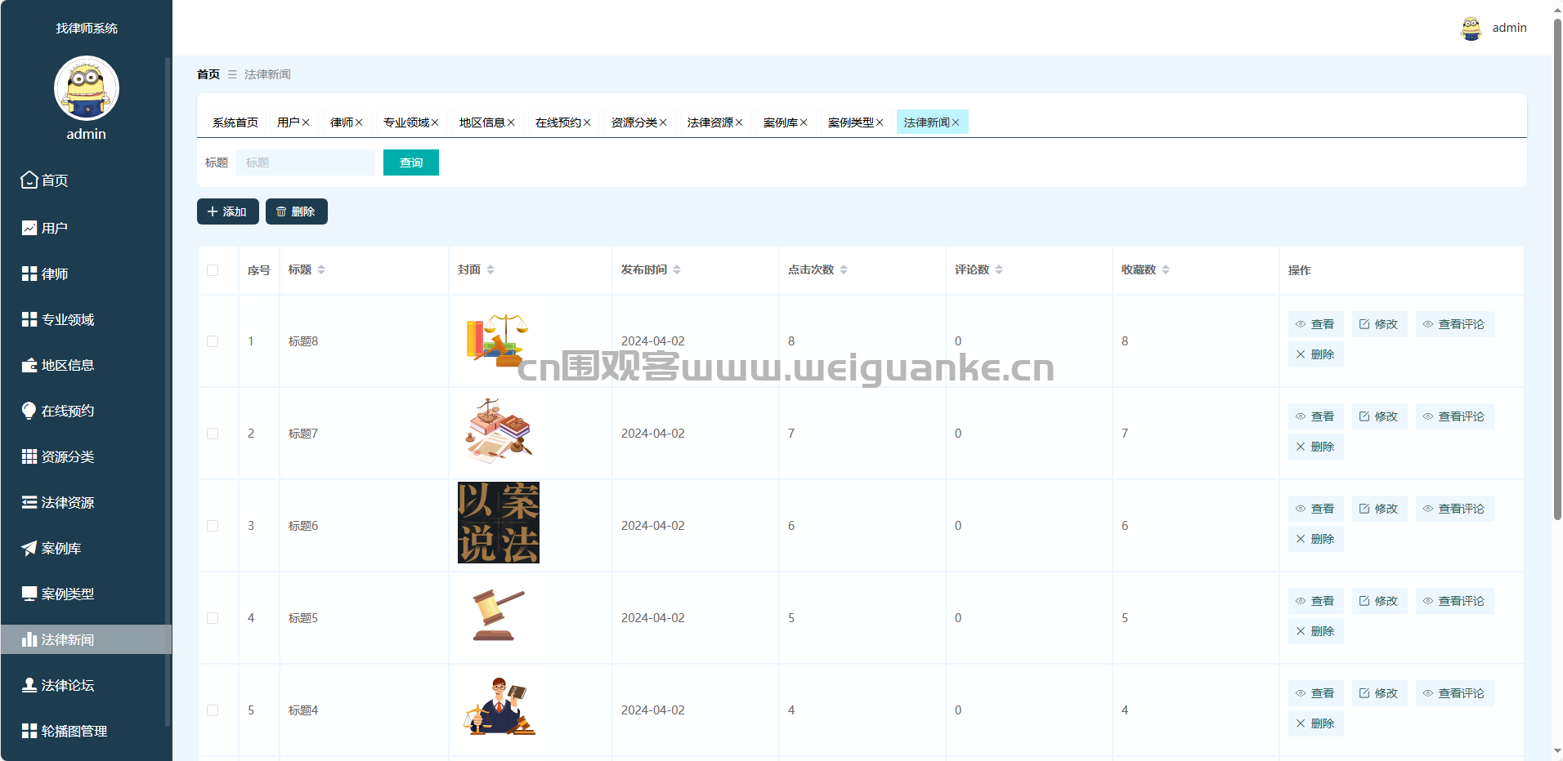
Task: Click the 在线预约 lightbulb icon
Action: click(29, 411)
